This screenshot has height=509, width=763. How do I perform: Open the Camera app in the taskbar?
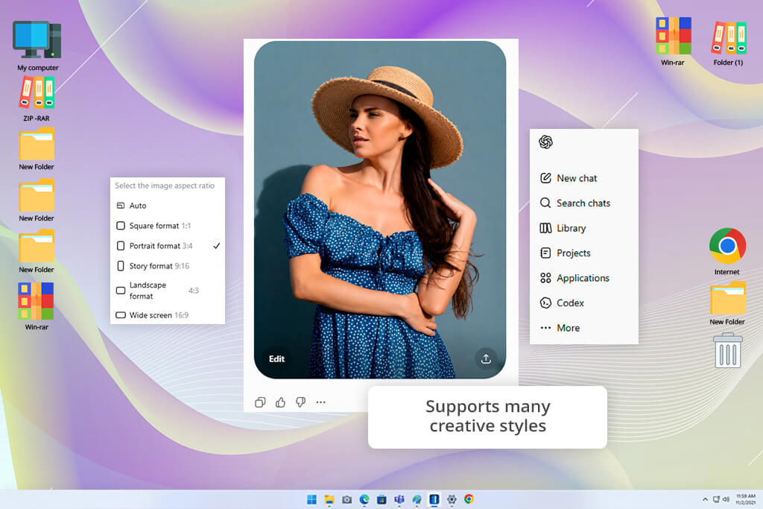pyautogui.click(x=347, y=499)
